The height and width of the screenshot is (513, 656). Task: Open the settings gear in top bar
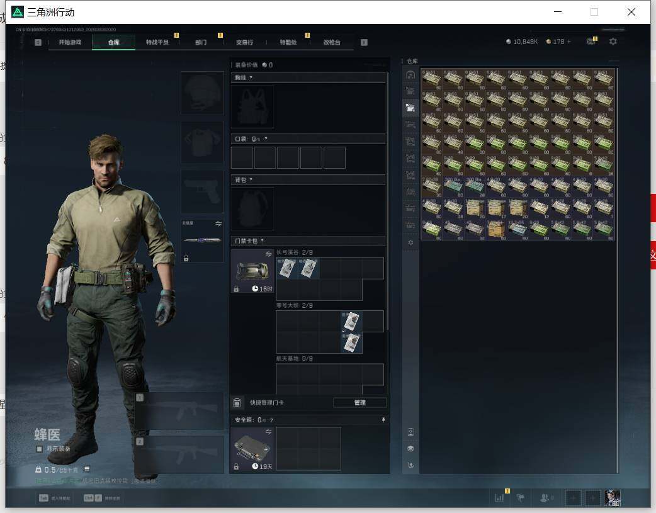click(613, 42)
